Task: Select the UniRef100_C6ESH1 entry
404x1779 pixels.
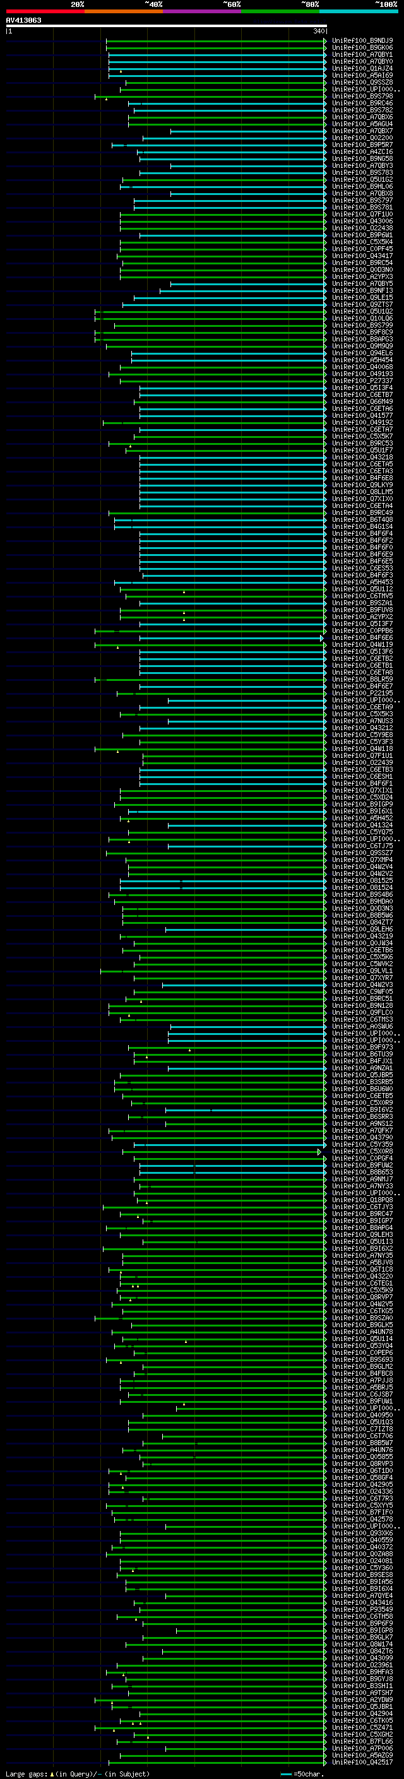Action: point(362,776)
